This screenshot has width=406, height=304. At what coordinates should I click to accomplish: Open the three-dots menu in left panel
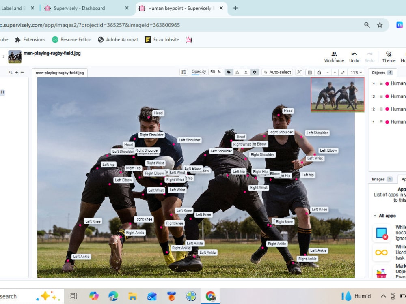22,73
